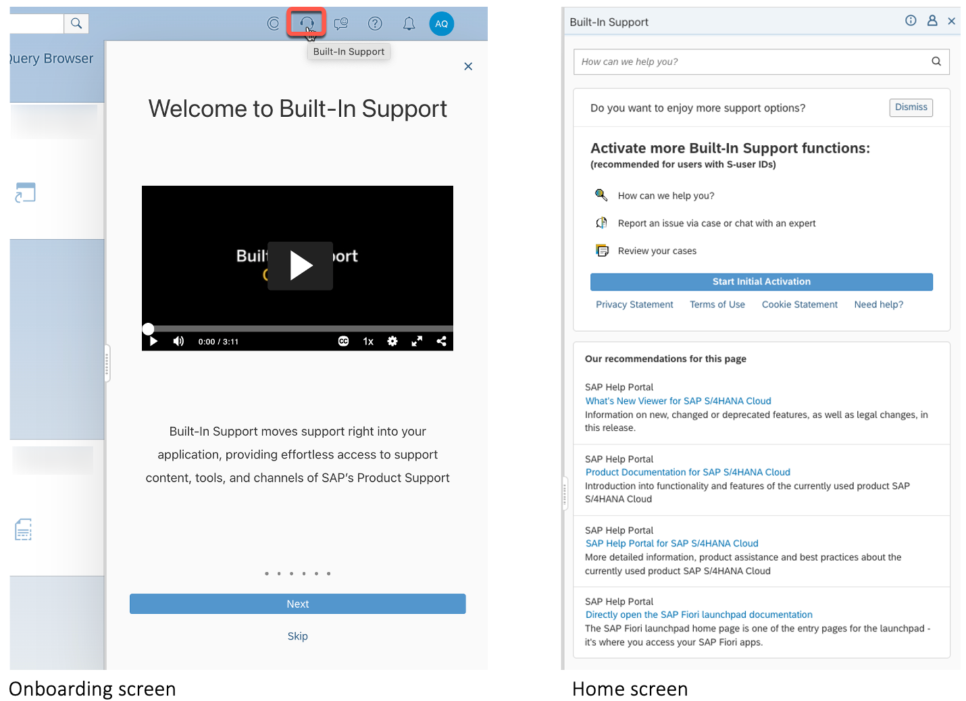Open video settings gear
The image size is (966, 701).
pos(392,341)
